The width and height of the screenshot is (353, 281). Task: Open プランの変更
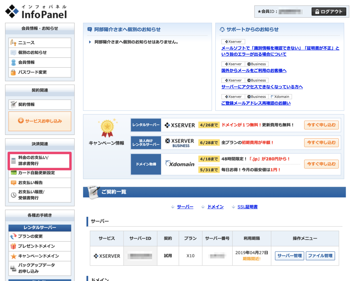(40, 236)
